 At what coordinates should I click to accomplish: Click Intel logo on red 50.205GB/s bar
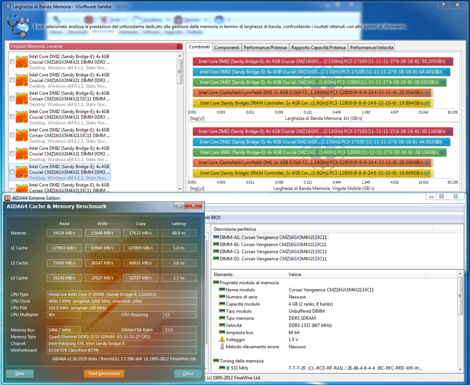pos(449,62)
